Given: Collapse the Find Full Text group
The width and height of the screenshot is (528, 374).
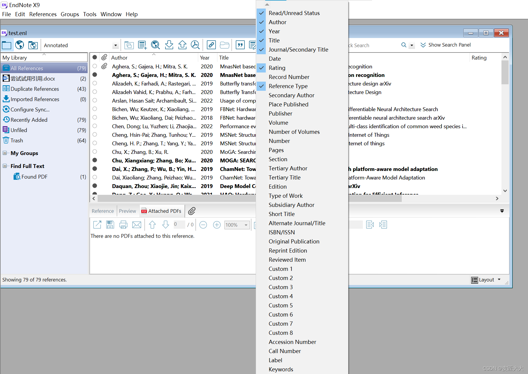Looking at the screenshot, I should pos(5,166).
